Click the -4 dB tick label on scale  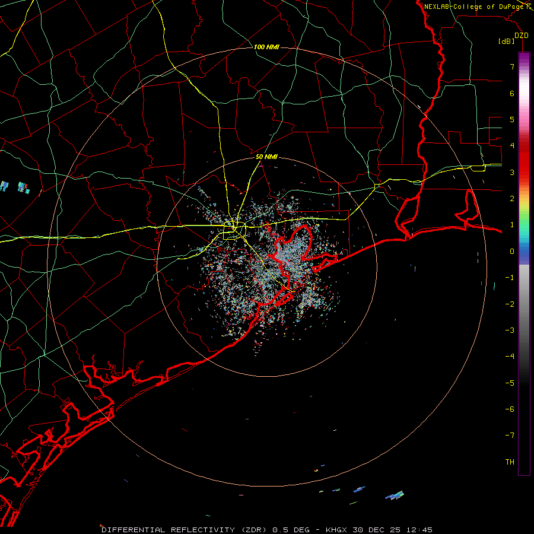[x=510, y=357]
